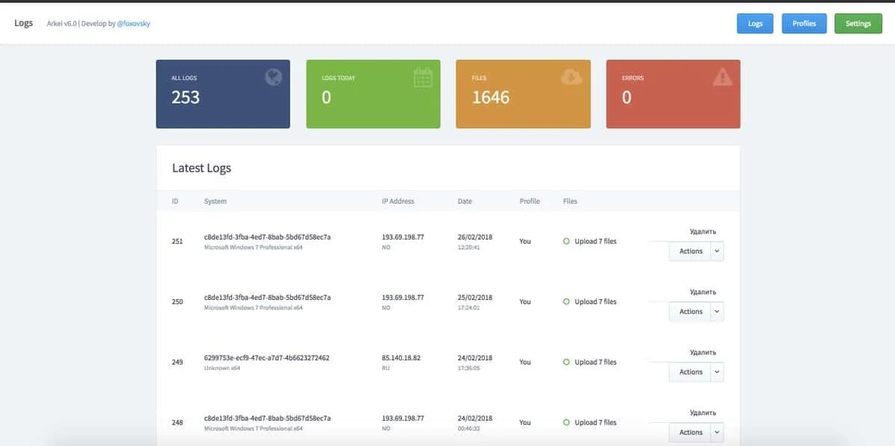The width and height of the screenshot is (895, 446).
Task: Click the Unknown x64 system label
Action: (222, 368)
